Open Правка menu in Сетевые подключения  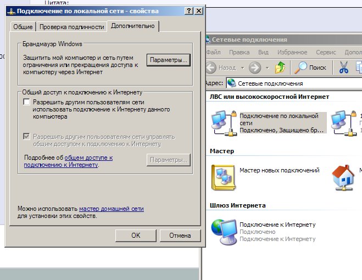239,52
